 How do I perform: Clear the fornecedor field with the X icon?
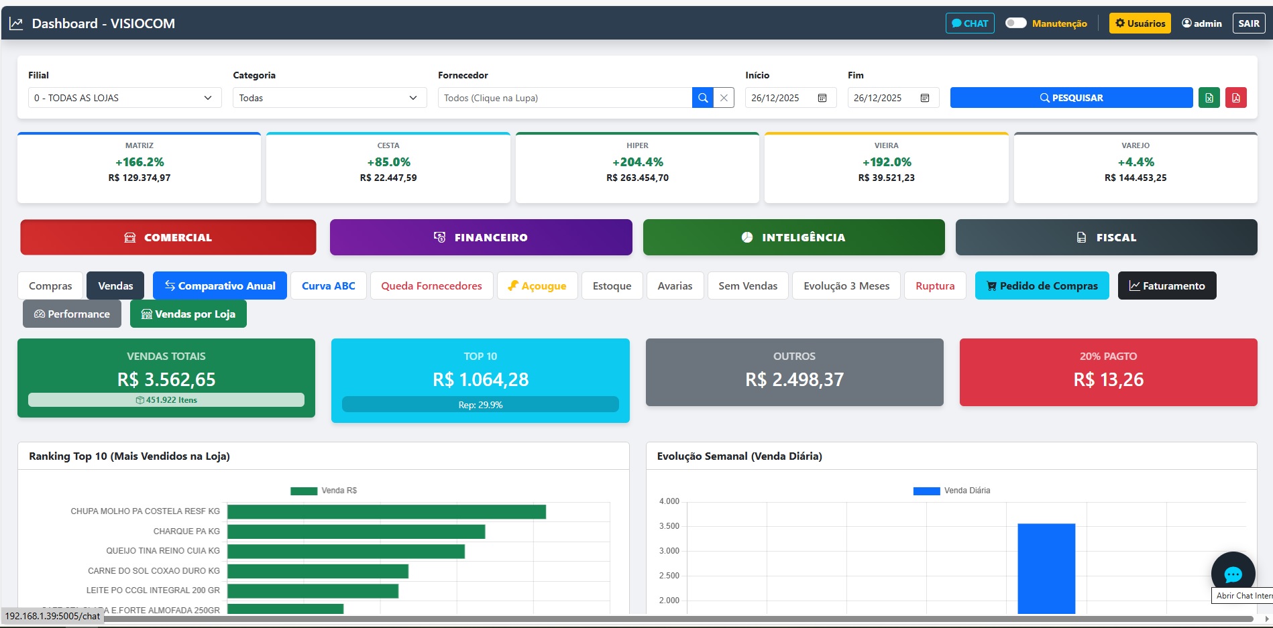pyautogui.click(x=724, y=97)
